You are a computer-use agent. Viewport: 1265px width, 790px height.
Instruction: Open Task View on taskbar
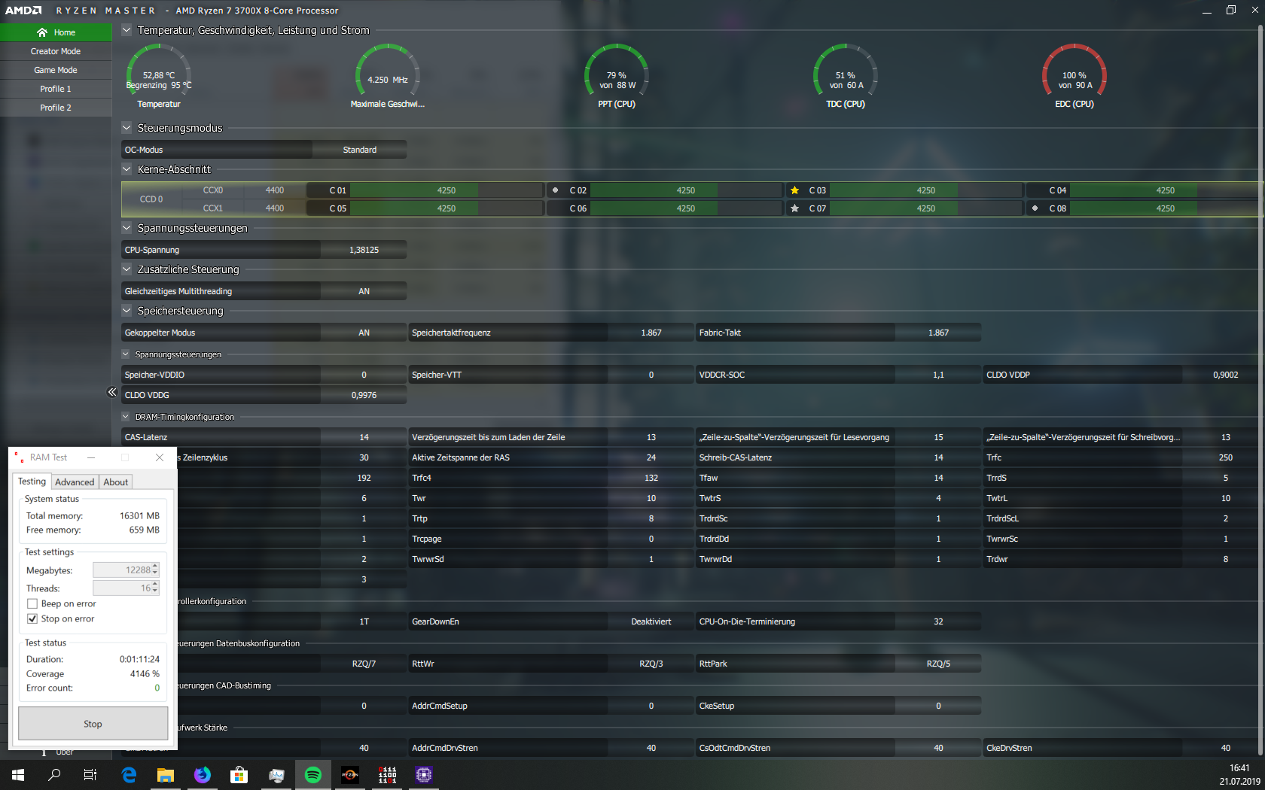[x=90, y=774]
